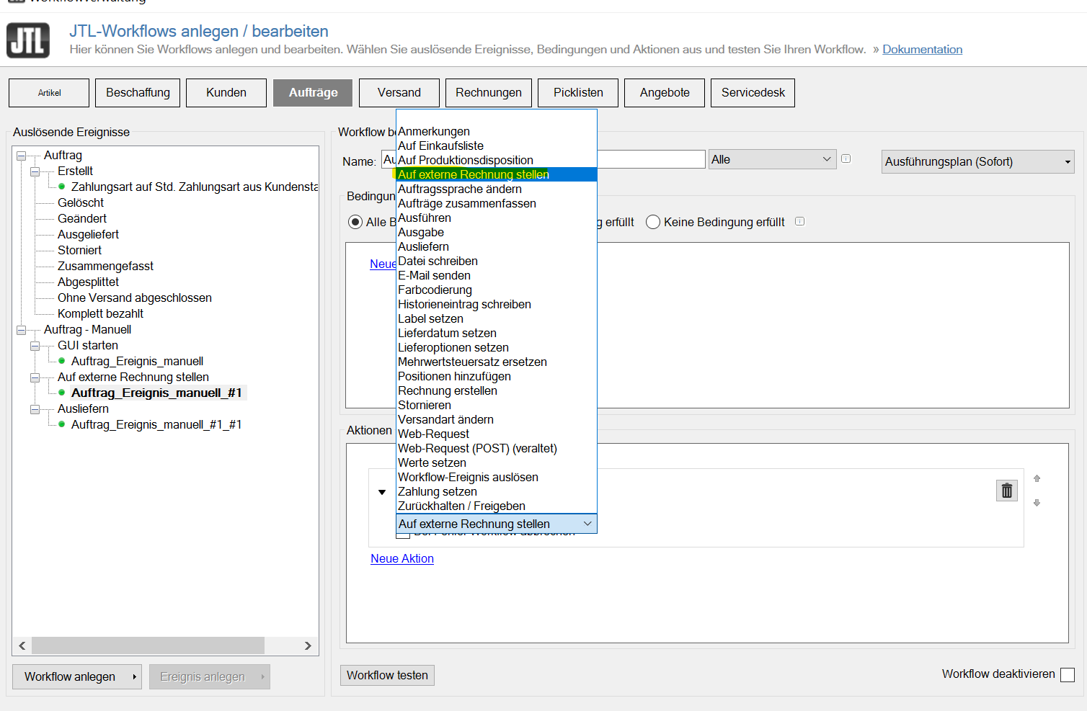Image resolution: width=1087 pixels, height=711 pixels.
Task: Select the bold Auftrag_Ereignis_manuell_#1 workflow
Action: pyautogui.click(x=156, y=393)
